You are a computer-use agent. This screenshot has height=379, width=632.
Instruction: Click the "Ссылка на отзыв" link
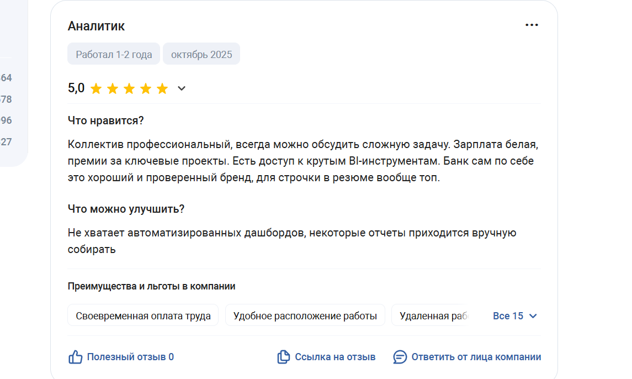(x=335, y=357)
